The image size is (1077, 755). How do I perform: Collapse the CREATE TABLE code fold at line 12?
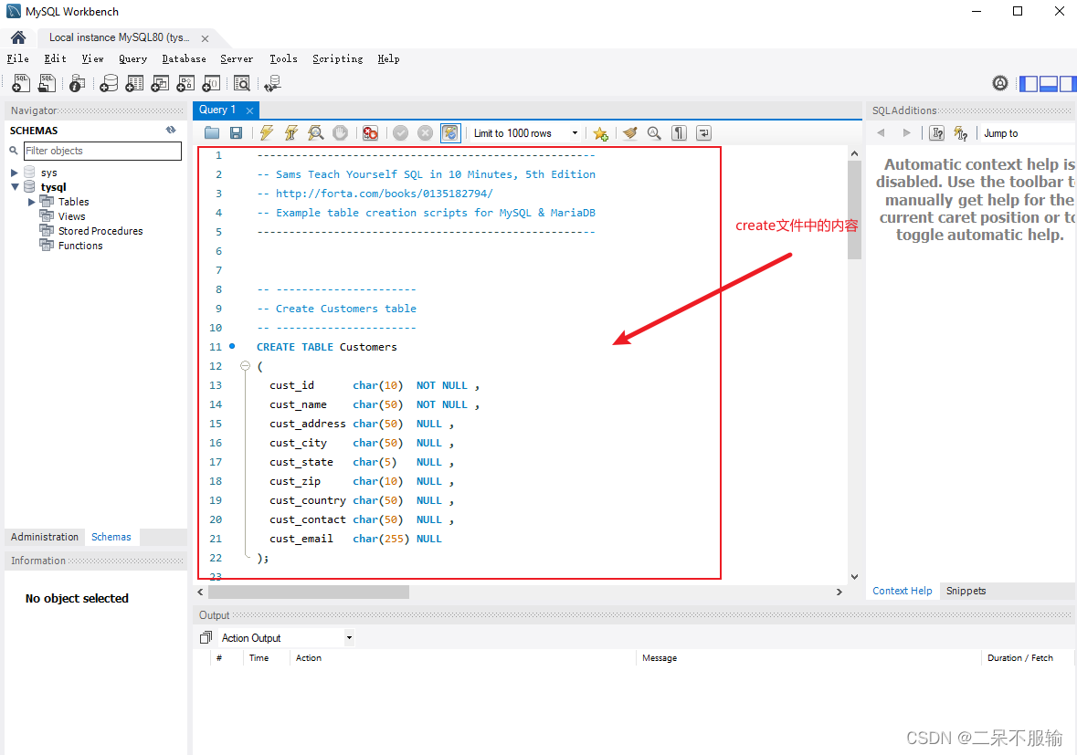(245, 365)
